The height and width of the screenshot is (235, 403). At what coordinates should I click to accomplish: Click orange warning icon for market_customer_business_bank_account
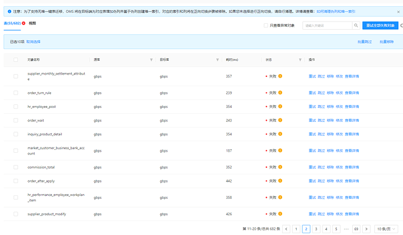pos(280,150)
